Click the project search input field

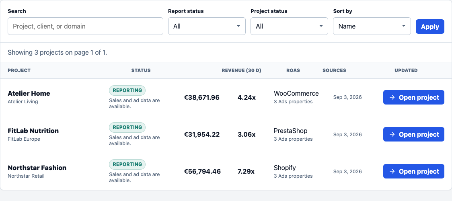(x=85, y=26)
